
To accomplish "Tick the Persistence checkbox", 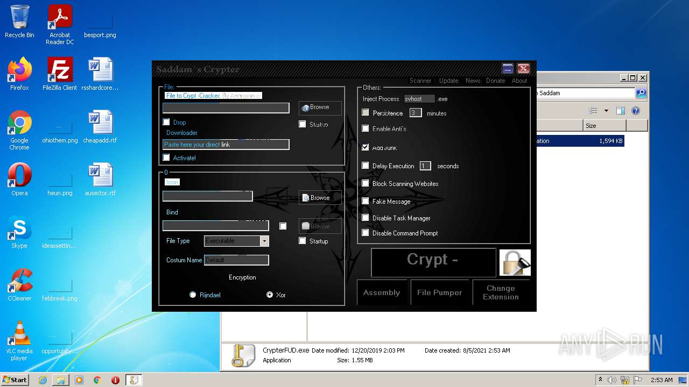I will tap(365, 113).
